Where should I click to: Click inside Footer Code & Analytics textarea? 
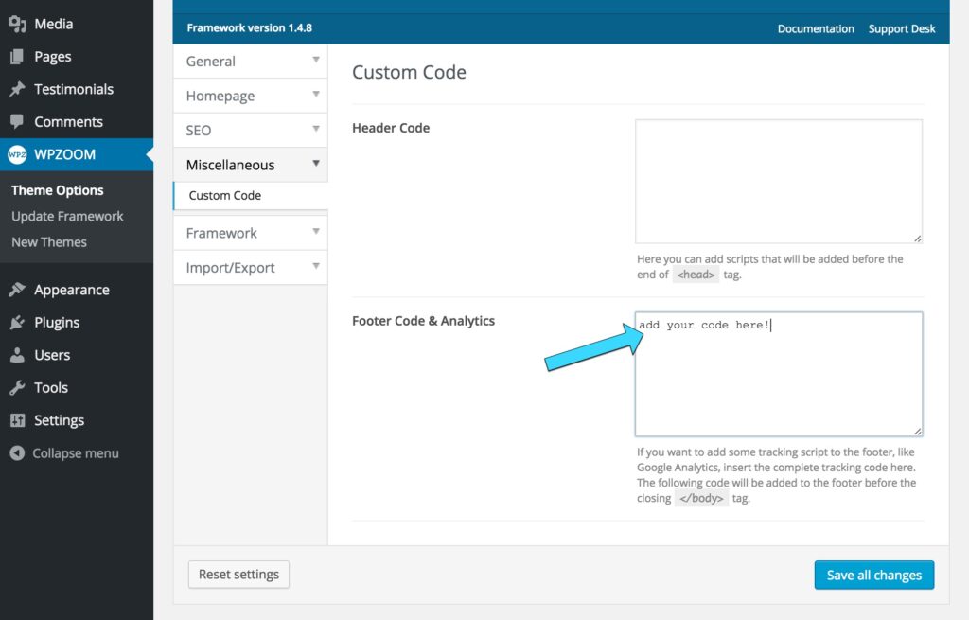pyautogui.click(x=779, y=374)
